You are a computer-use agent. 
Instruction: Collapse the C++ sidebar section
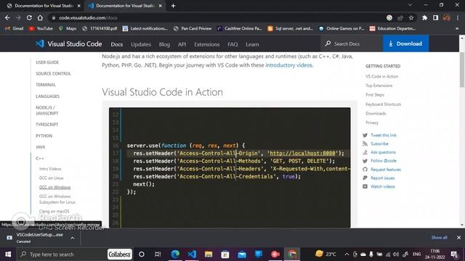pos(40,159)
